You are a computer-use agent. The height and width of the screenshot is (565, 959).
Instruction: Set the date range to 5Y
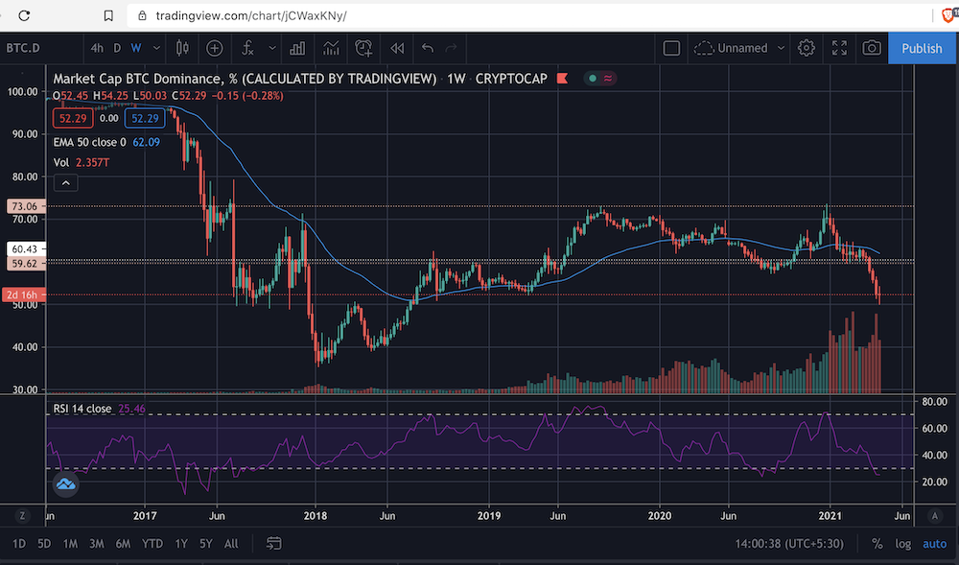coord(205,543)
